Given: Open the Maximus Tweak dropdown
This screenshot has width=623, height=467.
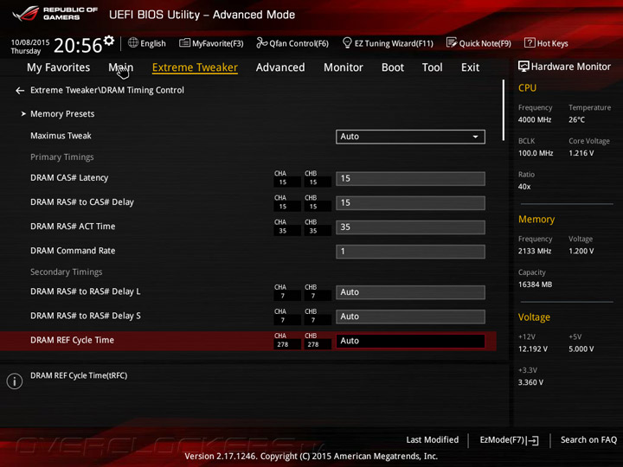Looking at the screenshot, I should tap(410, 137).
